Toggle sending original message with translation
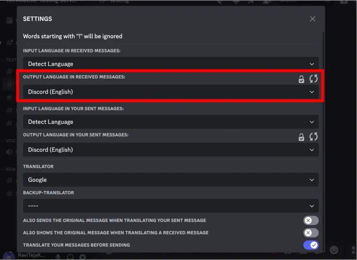 (311, 221)
